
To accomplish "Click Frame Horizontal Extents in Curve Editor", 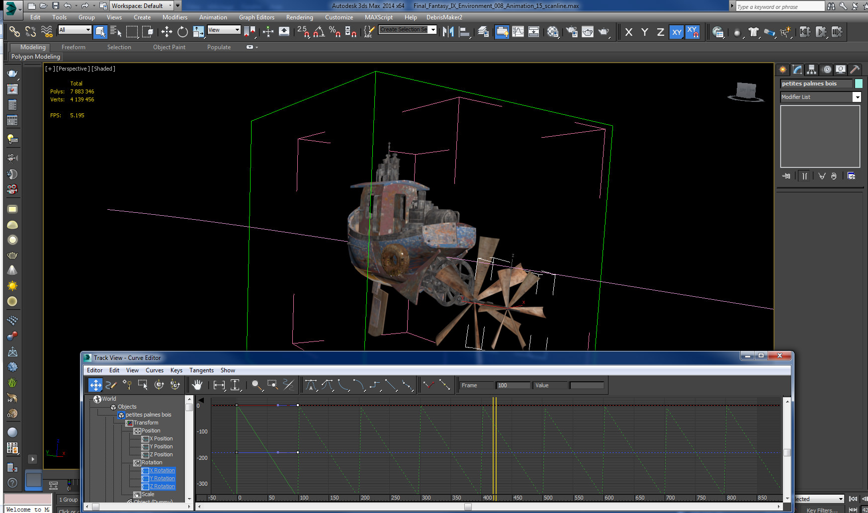I will [219, 385].
